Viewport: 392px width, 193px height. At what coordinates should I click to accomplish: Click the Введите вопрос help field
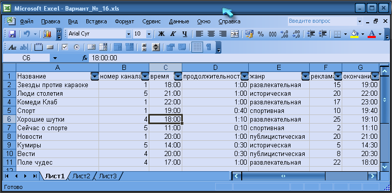[x=322, y=21]
